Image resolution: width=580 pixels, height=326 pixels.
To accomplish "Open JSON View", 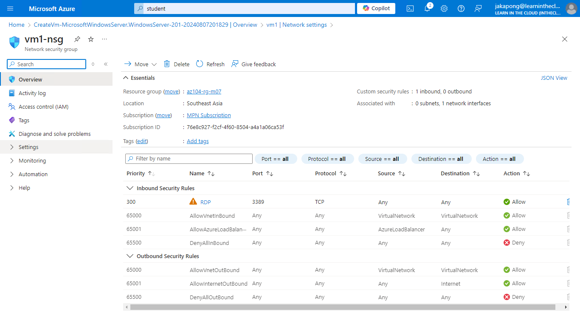I will pos(554,78).
